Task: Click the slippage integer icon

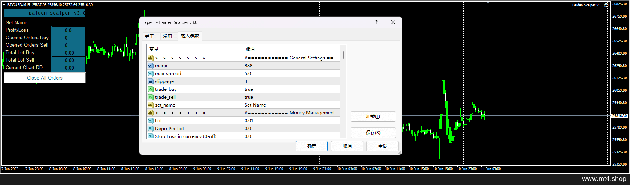Action: 150,81
